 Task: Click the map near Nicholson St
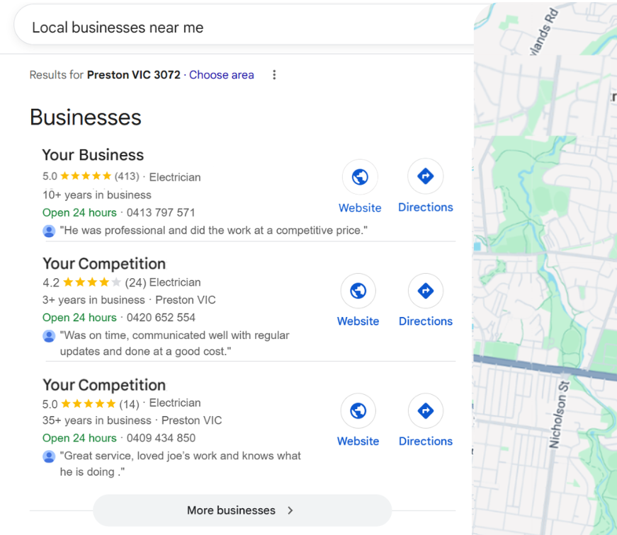(560, 415)
